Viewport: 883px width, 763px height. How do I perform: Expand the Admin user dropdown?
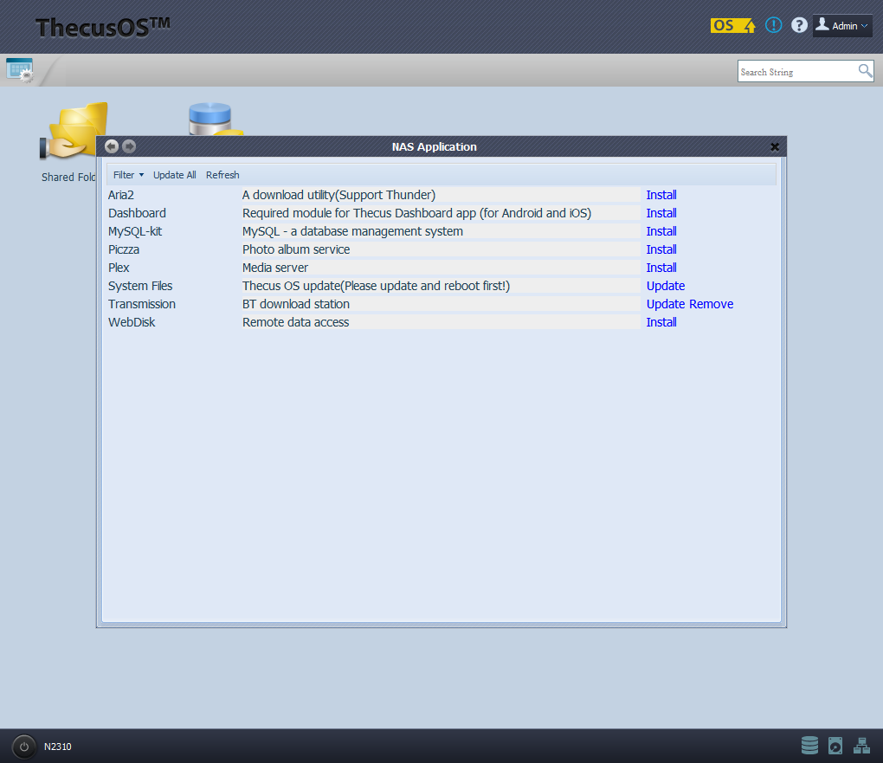click(x=842, y=26)
